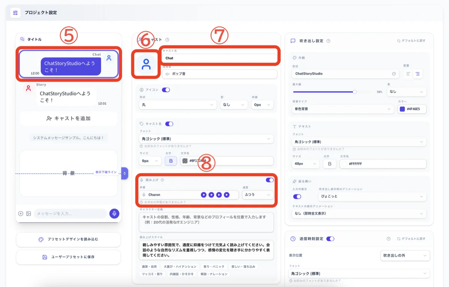Select the 悲しい・落ち込み style preset
Viewport: 449px width, 287px height.
(243, 267)
